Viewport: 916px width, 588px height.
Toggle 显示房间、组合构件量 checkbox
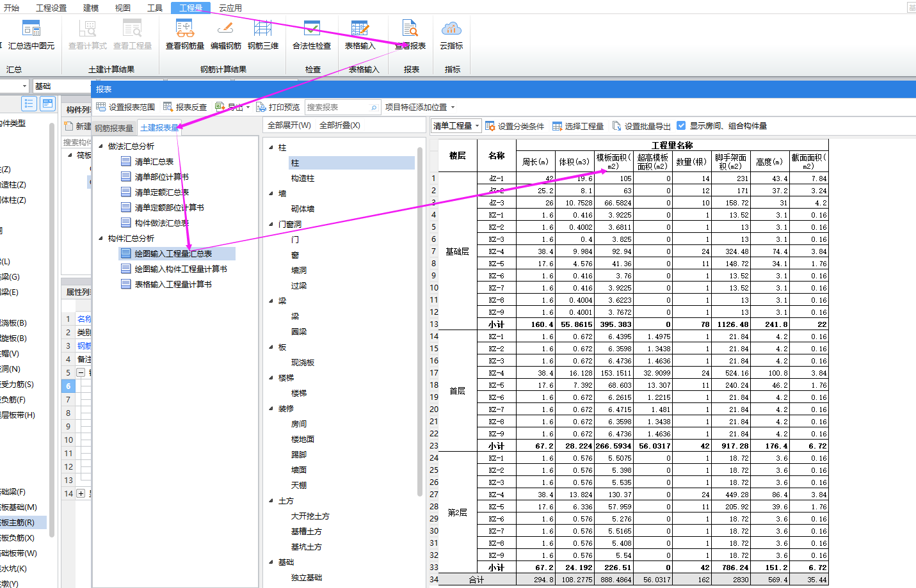[681, 125]
